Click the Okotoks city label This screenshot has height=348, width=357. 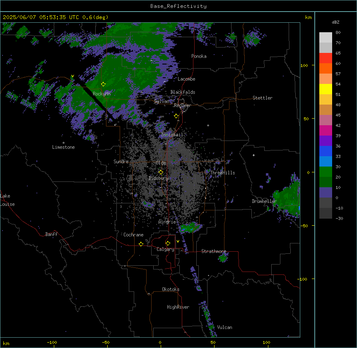pos(171,289)
